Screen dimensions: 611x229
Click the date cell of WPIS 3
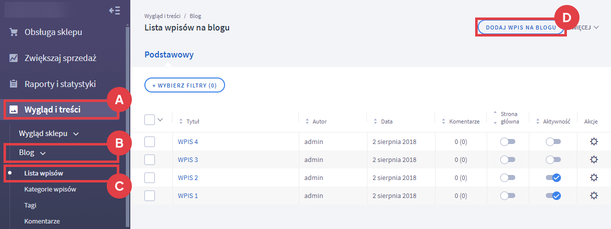[x=395, y=160]
